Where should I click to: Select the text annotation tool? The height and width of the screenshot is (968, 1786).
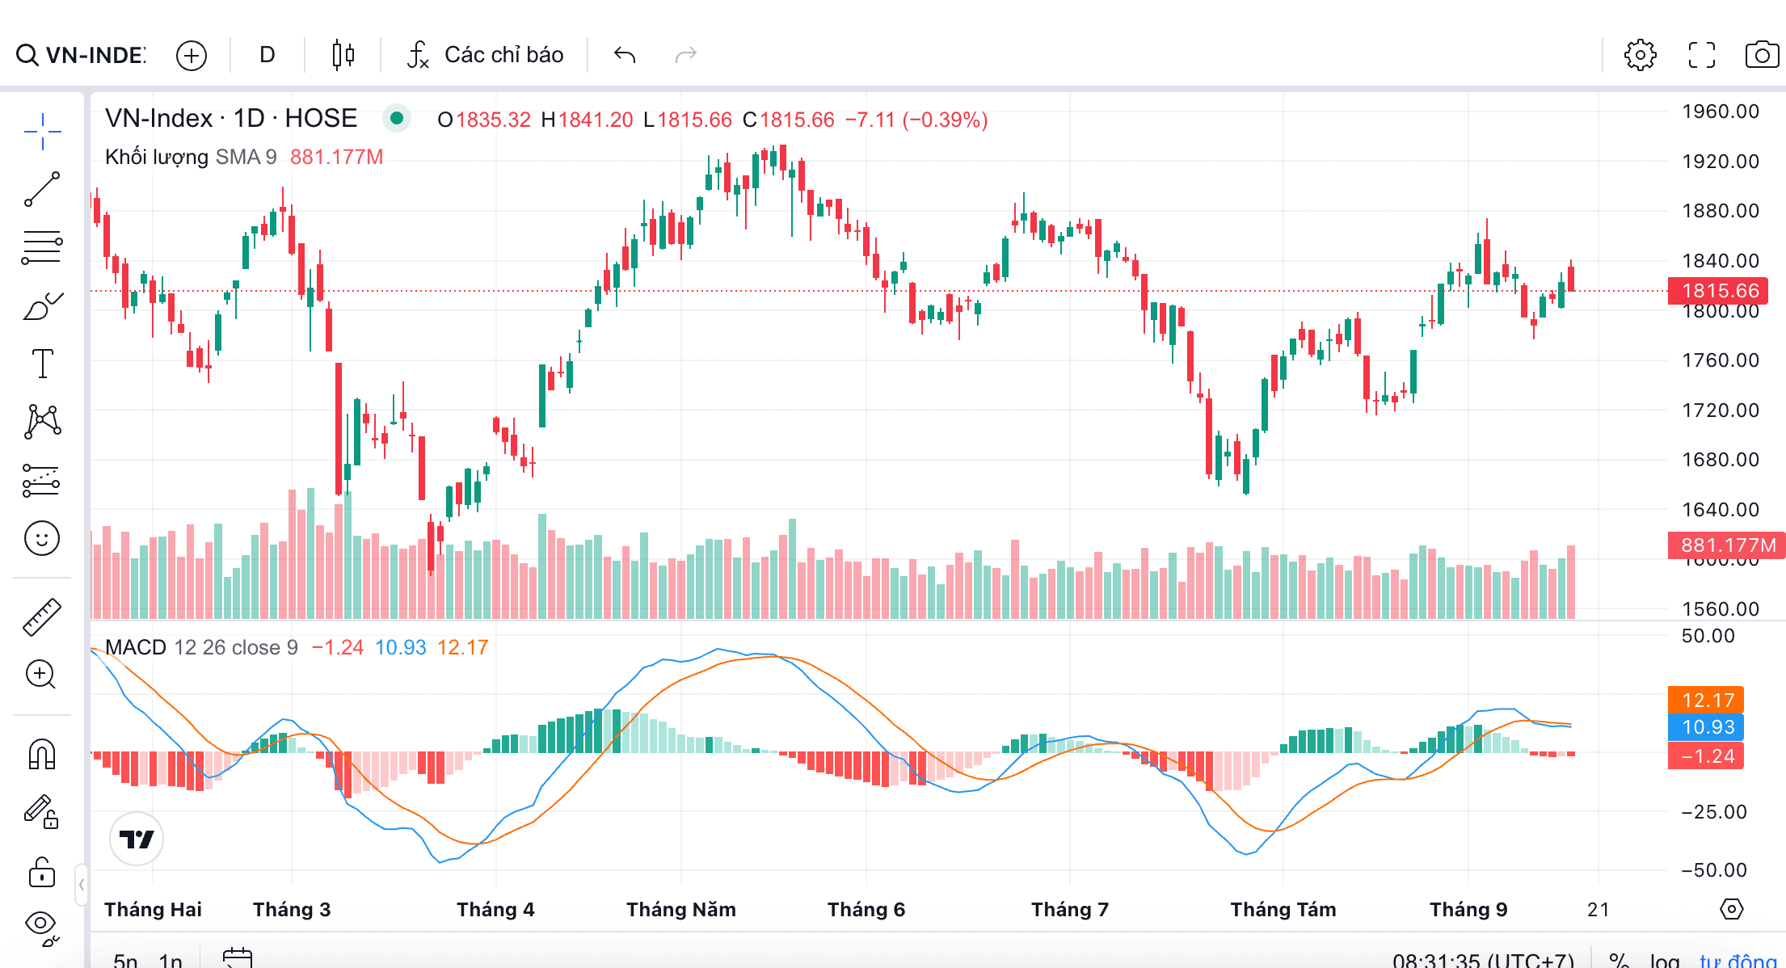pyautogui.click(x=42, y=364)
